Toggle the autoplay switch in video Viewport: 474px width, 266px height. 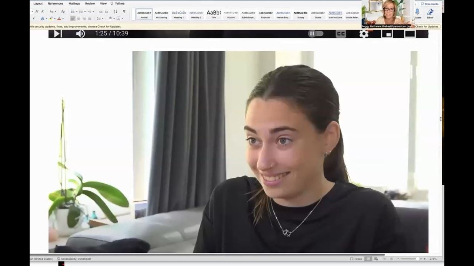click(316, 34)
